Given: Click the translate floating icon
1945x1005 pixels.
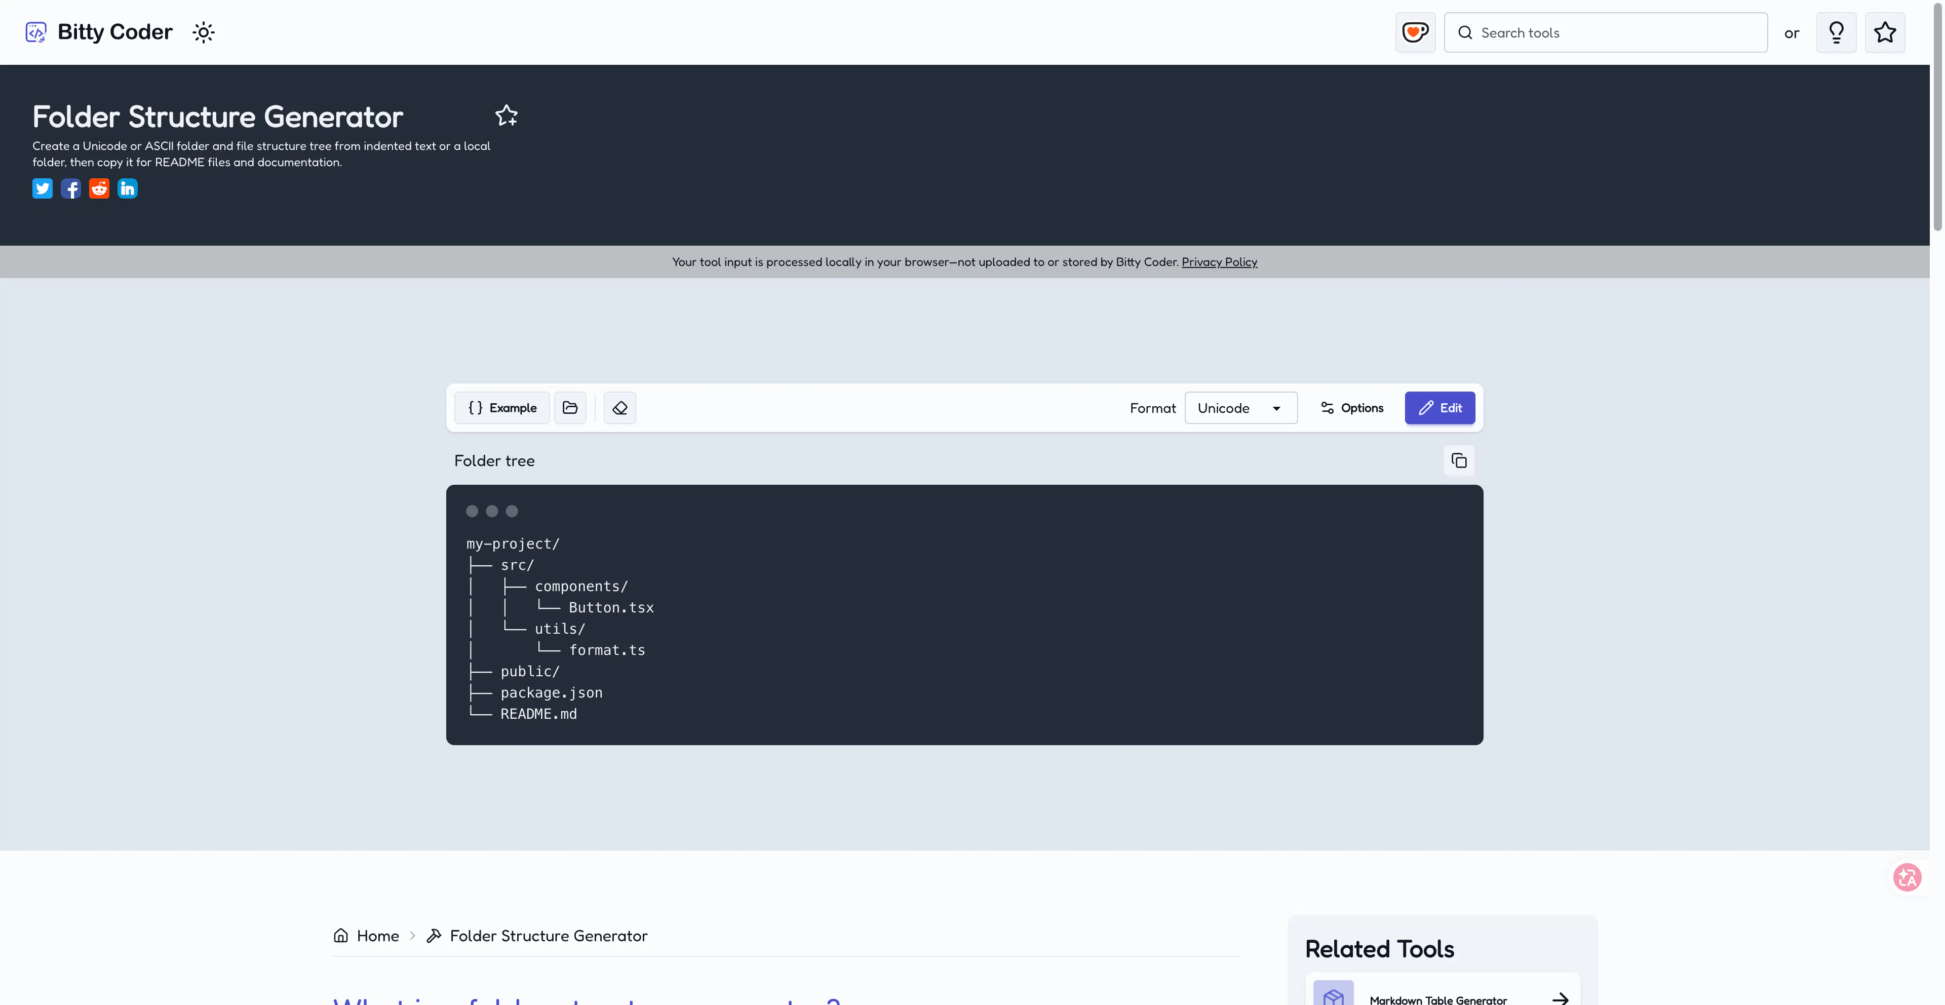Looking at the screenshot, I should [x=1907, y=877].
